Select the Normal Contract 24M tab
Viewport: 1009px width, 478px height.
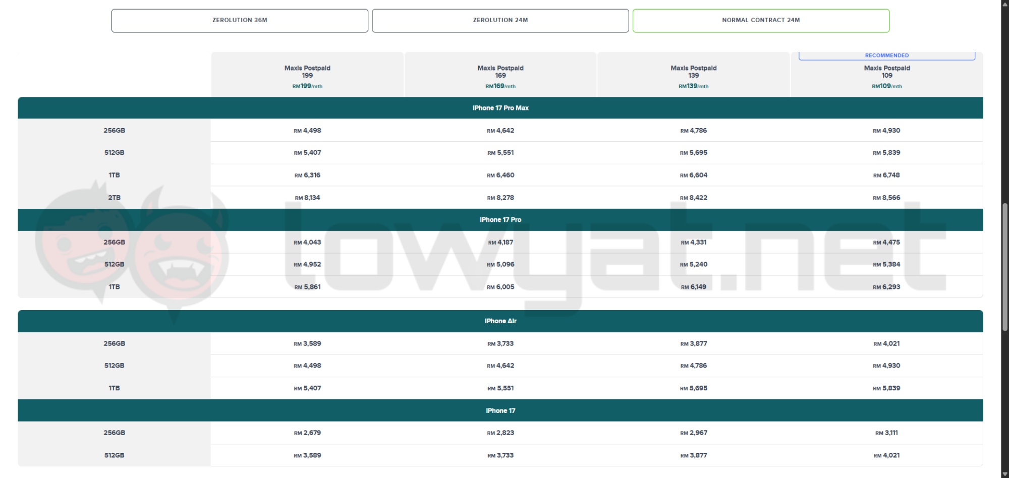click(761, 21)
